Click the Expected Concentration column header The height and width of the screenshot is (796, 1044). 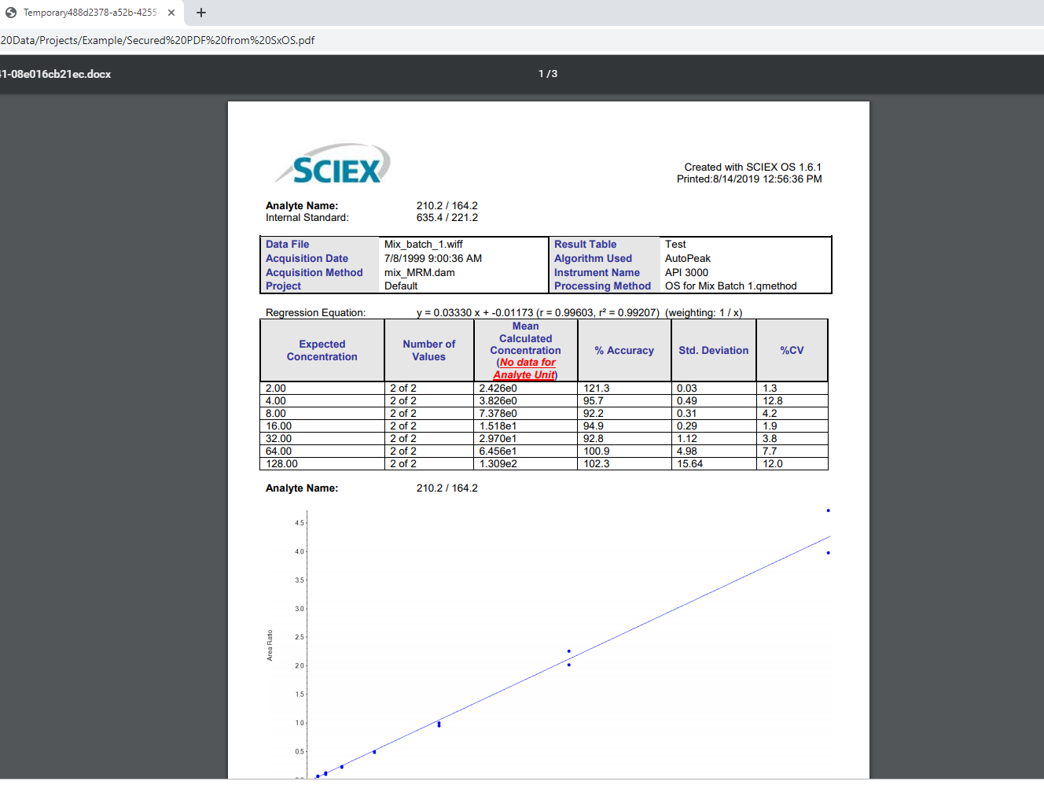[x=322, y=350]
